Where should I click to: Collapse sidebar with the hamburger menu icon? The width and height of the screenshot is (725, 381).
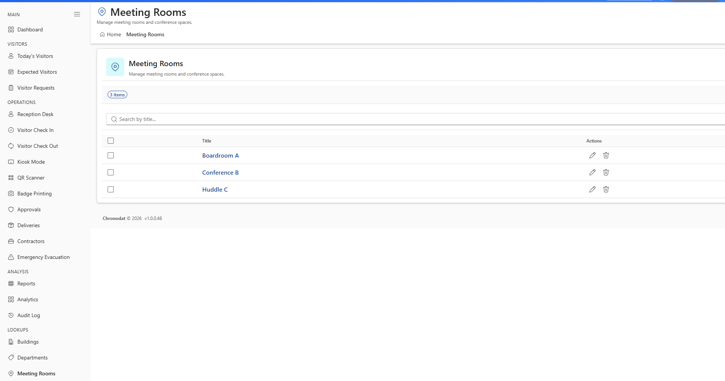77,14
